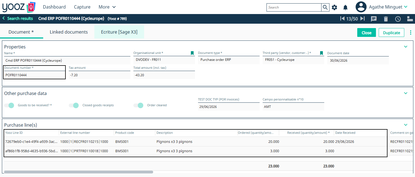The width and height of the screenshot is (415, 177).
Task: Click cell 1000|1|RECFR0110215|1000
Action: (87, 142)
